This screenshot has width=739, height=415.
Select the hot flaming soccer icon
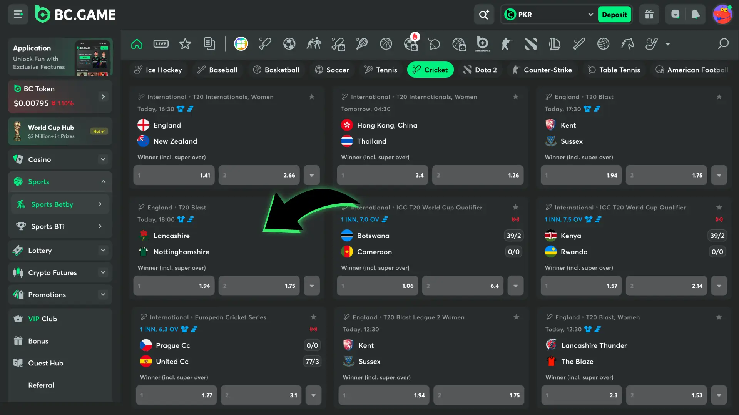(411, 43)
